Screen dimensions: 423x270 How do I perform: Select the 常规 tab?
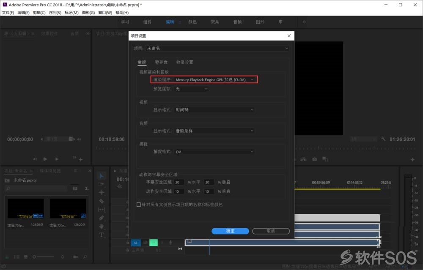pos(142,62)
